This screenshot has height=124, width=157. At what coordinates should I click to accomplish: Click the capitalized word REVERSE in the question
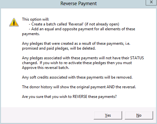click(x=80, y=97)
